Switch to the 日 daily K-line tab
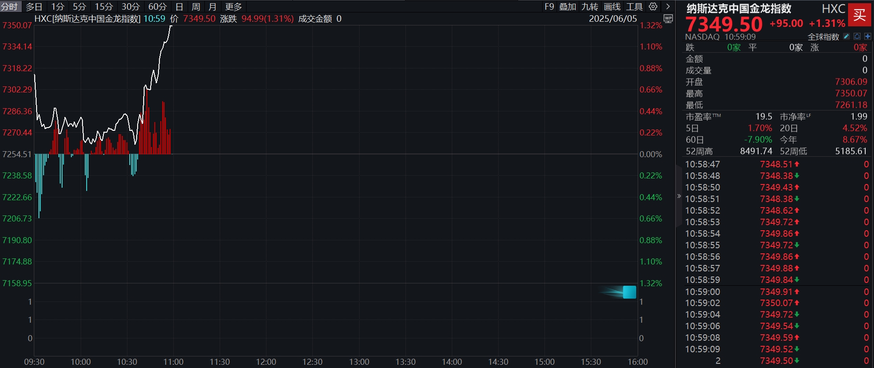 tap(179, 6)
